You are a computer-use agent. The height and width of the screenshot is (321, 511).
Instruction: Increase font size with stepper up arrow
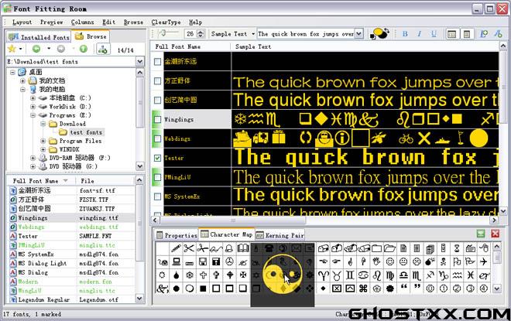point(201,32)
